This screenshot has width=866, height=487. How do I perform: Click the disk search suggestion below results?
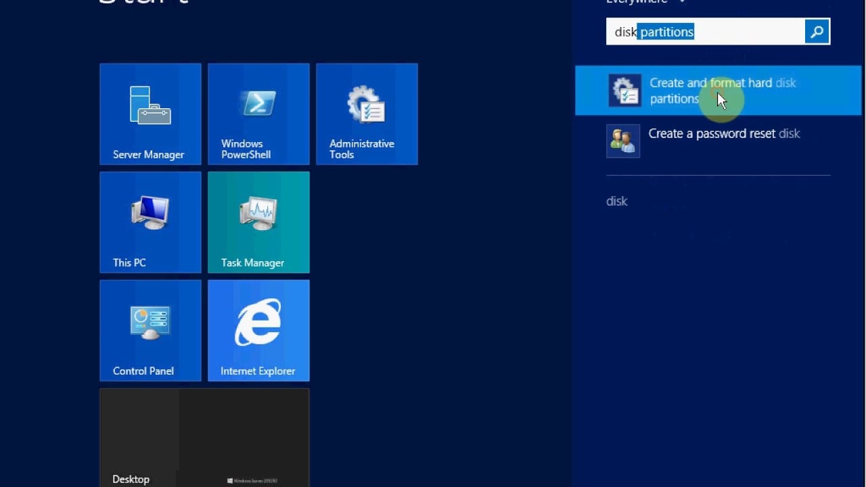616,201
